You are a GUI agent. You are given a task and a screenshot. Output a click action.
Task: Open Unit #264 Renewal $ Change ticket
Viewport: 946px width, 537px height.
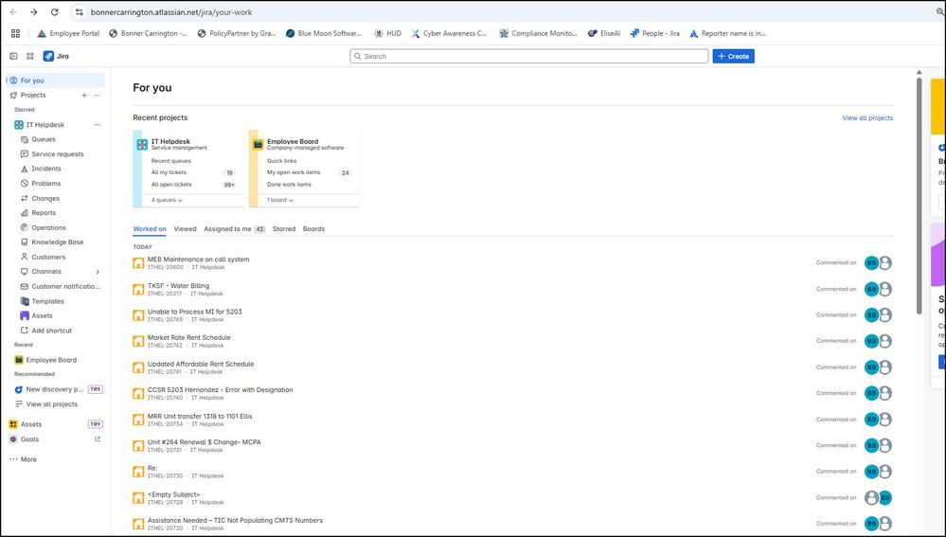point(205,442)
